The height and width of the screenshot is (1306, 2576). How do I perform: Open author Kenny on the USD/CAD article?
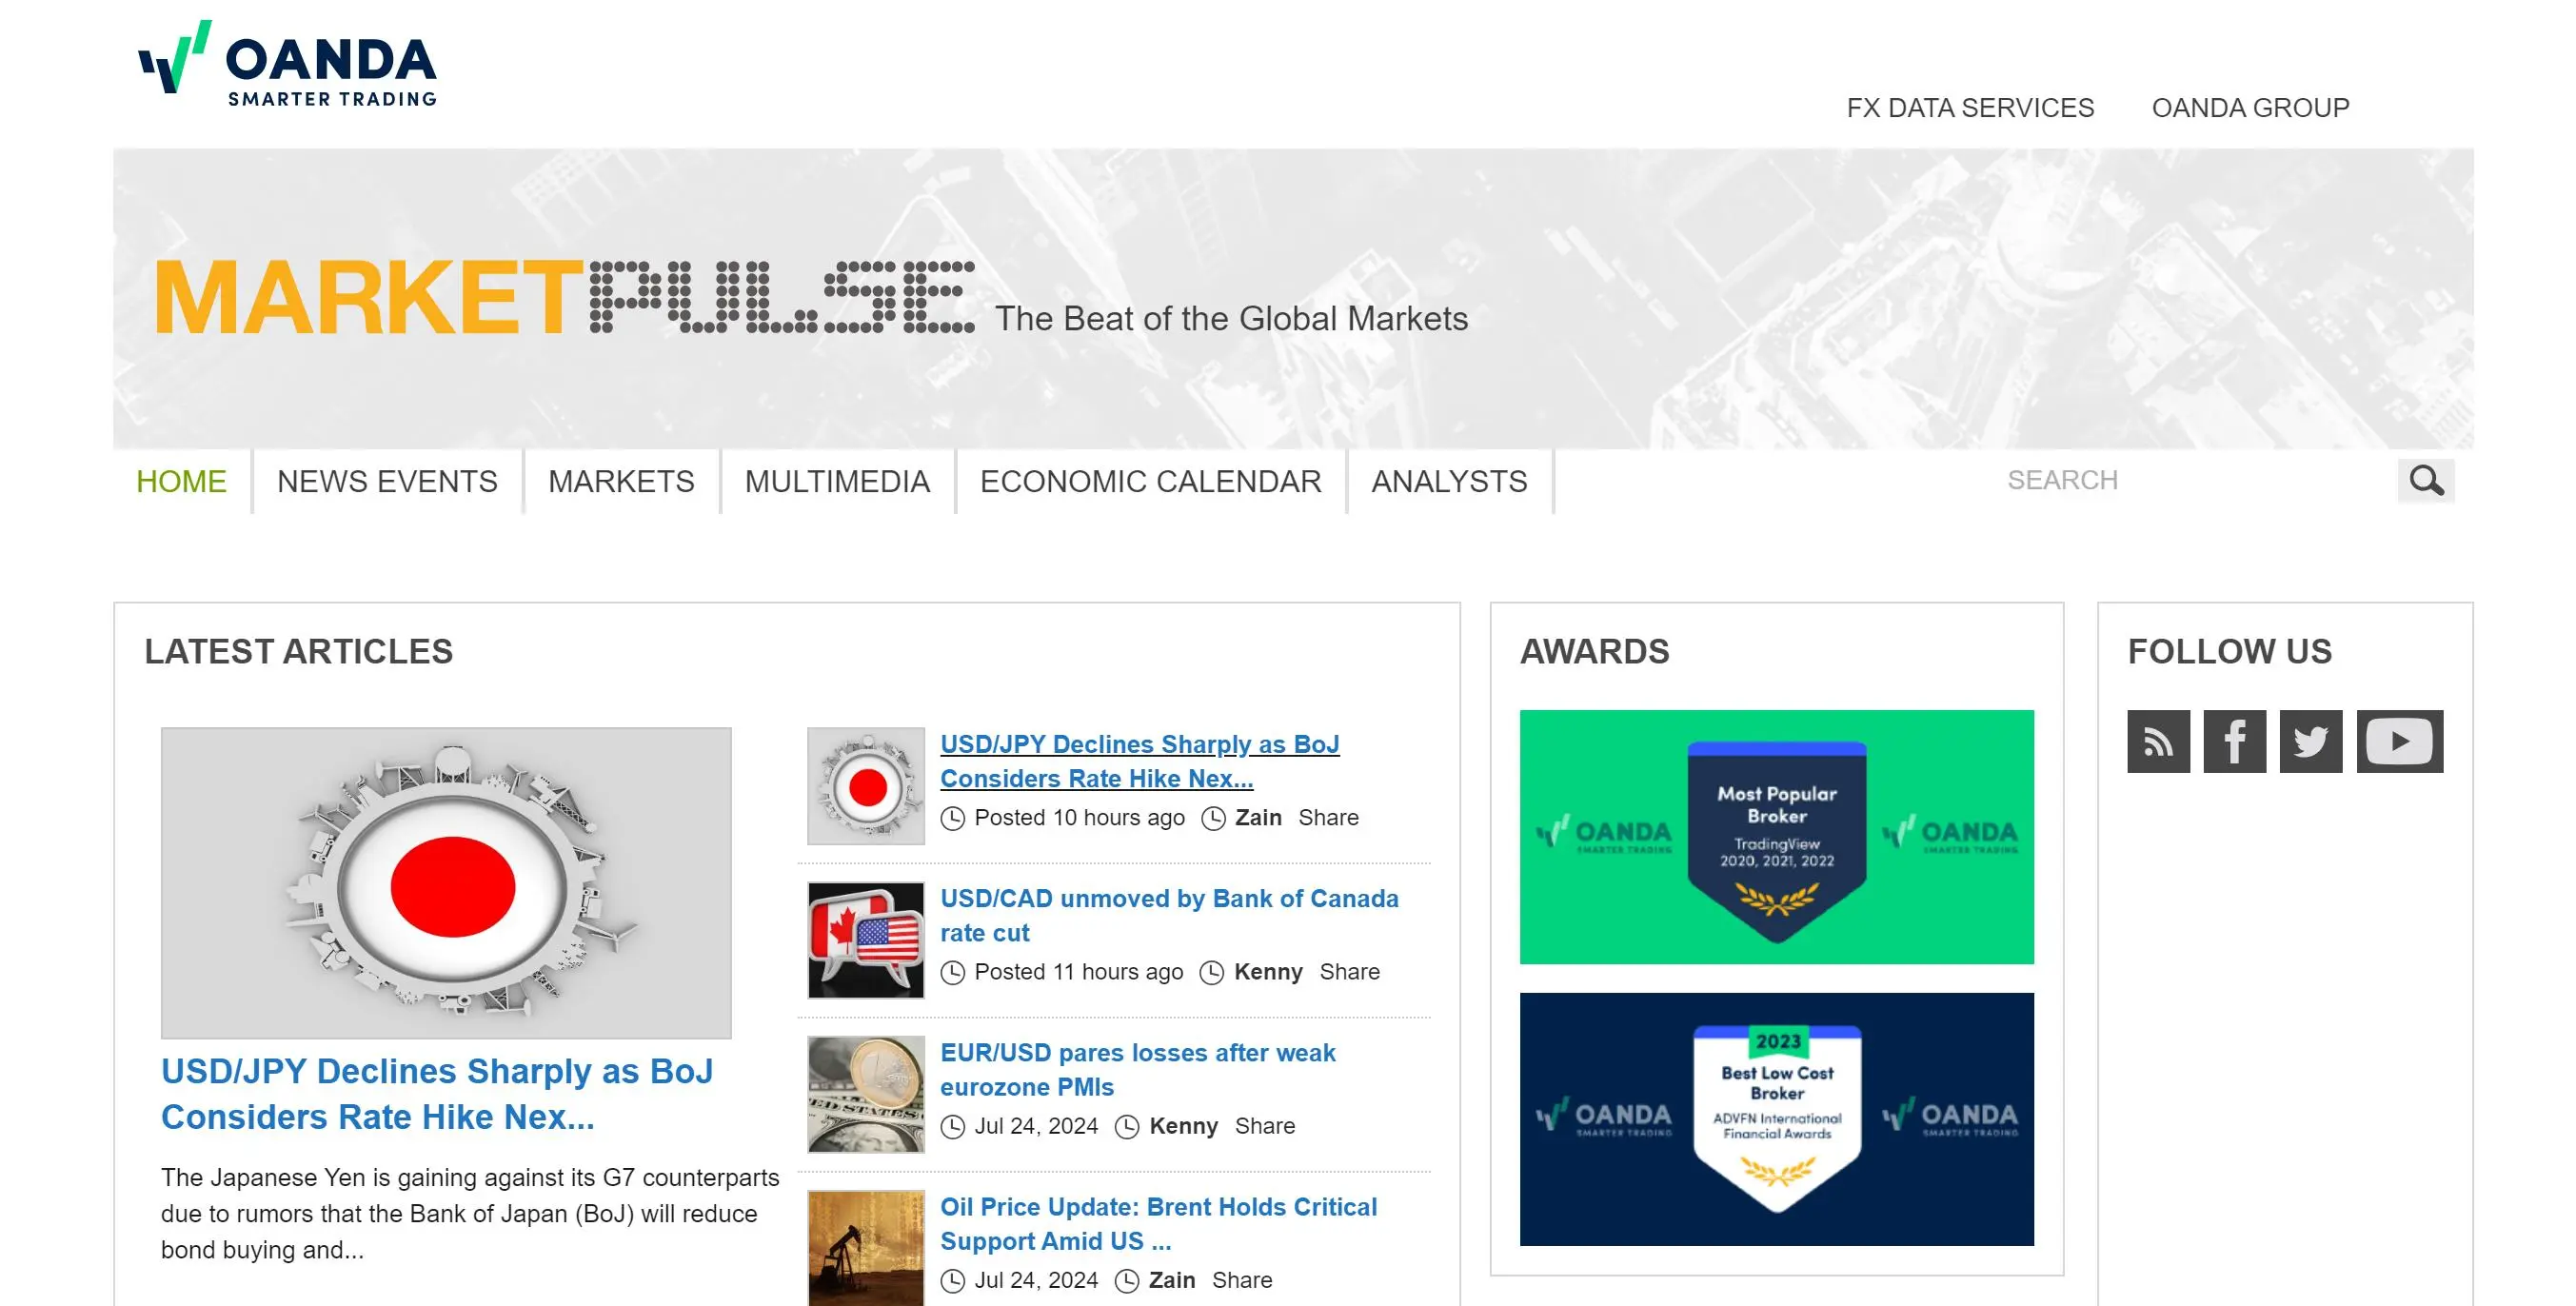(x=1268, y=972)
